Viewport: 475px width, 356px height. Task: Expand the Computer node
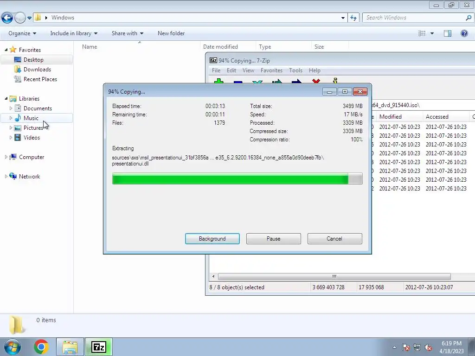tap(6, 157)
